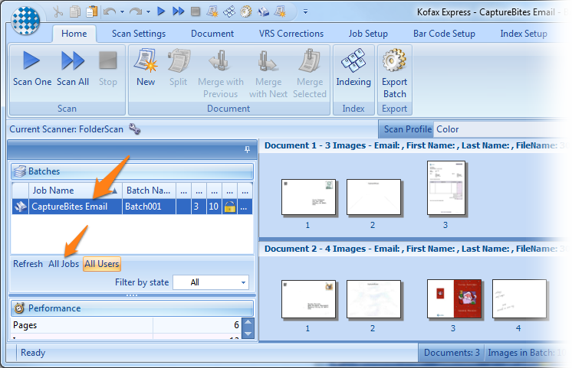The width and height of the screenshot is (572, 368).
Task: Open the Index Setup tab
Action: tap(524, 34)
